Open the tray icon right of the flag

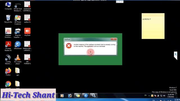tap(158, 96)
